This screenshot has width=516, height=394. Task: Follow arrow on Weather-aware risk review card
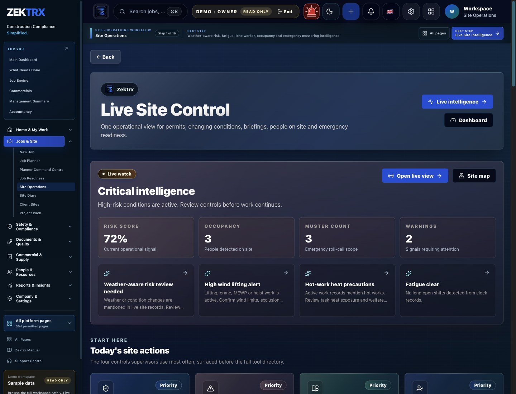click(185, 273)
